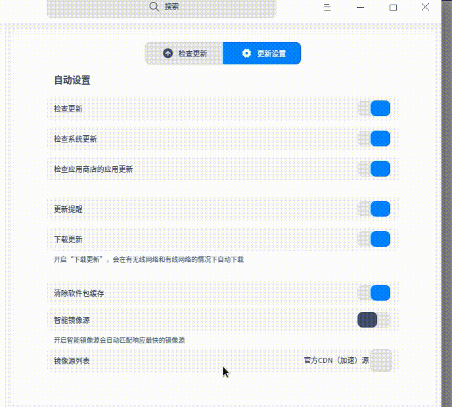Focus the 搜索 search field
The image size is (452, 407).
coord(162,8)
